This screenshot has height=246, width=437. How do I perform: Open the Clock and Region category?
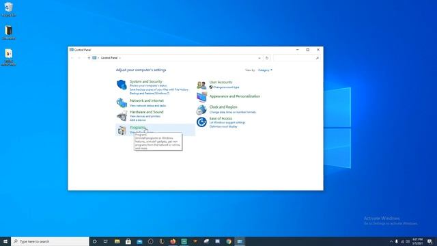[223, 107]
